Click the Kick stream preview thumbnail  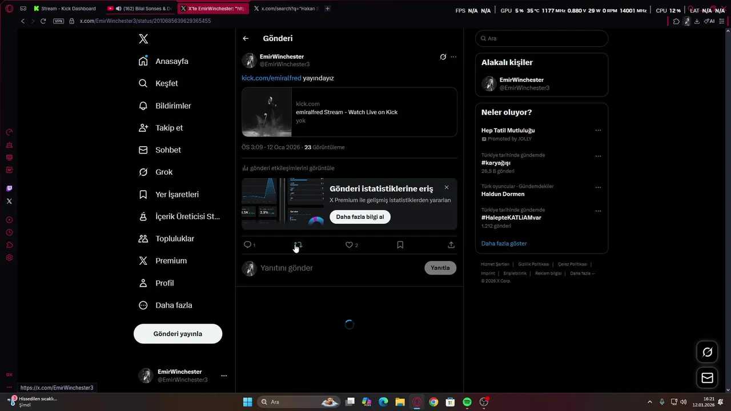(267, 112)
